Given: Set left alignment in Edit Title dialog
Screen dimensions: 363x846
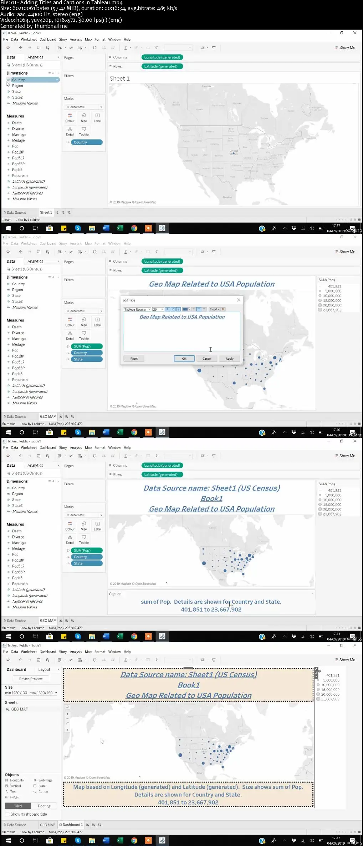Looking at the screenshot, I should [194, 309].
